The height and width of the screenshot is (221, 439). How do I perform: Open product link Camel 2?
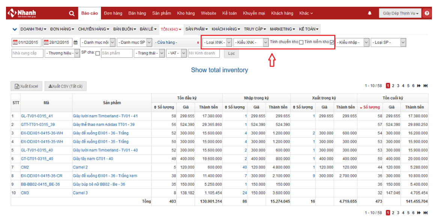tap(80, 167)
